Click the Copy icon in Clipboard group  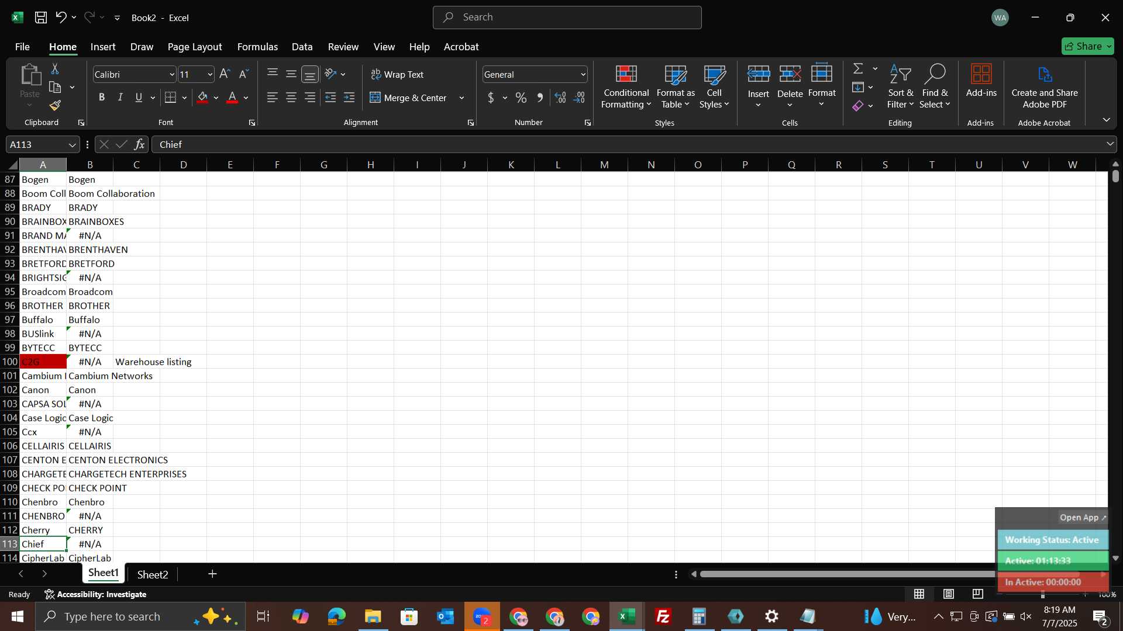click(x=55, y=88)
